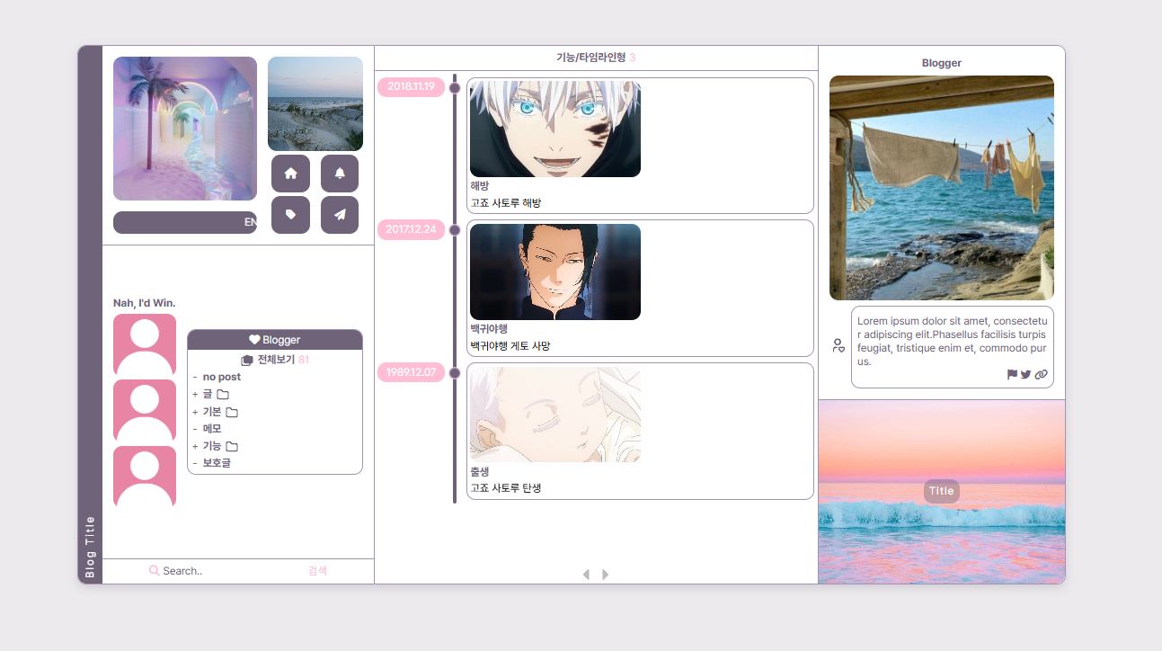Open the 출생 post title
The width and height of the screenshot is (1162, 651).
[480, 471]
